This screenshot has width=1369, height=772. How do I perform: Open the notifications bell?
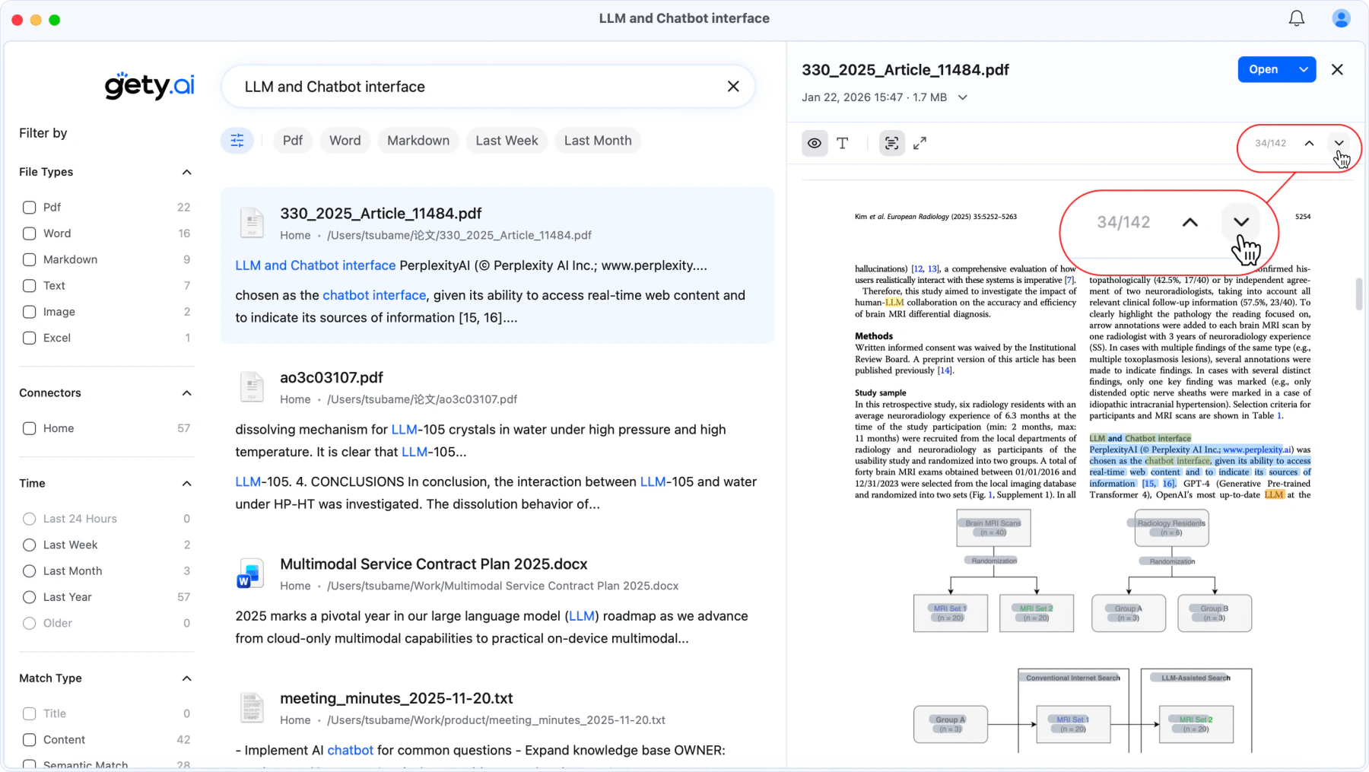(x=1297, y=18)
